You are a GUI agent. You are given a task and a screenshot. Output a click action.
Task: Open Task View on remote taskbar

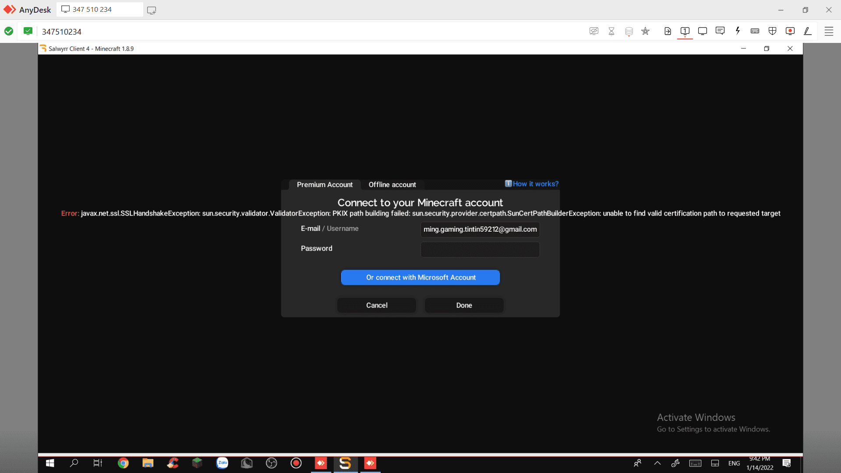(x=98, y=463)
